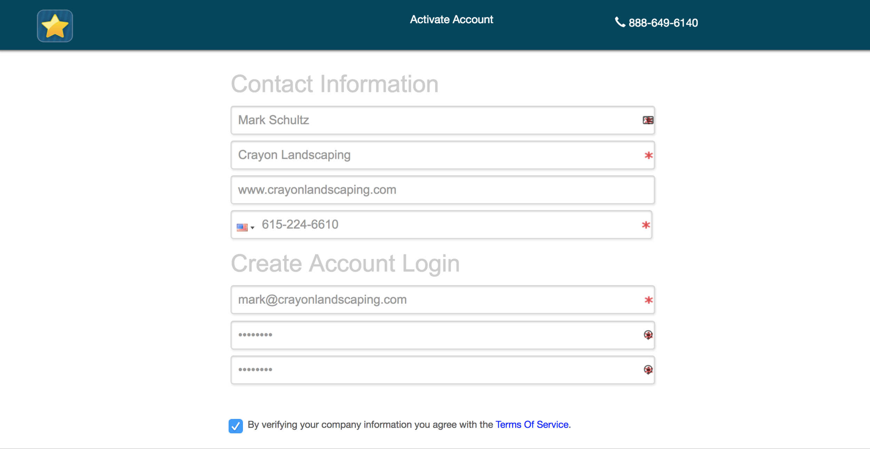Click red asterisk in Crayon Landscaping field

[648, 155]
